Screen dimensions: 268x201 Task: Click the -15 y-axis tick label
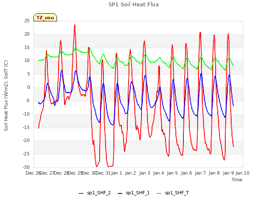pyautogui.click(x=26, y=127)
